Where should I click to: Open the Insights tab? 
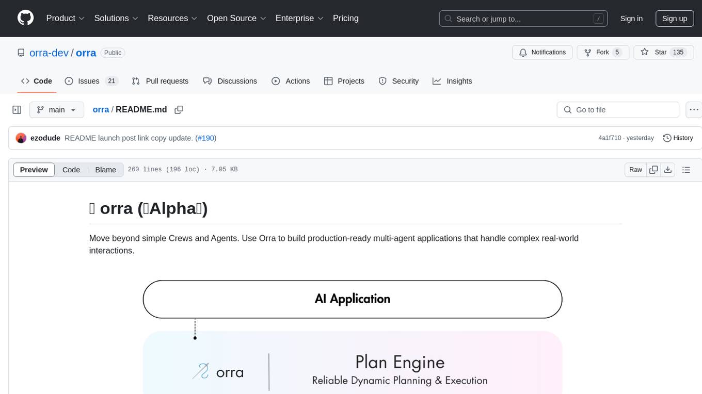coord(452,81)
